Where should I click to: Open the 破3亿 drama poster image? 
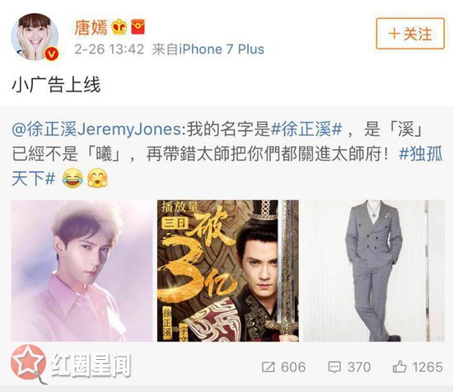pyautogui.click(x=228, y=271)
